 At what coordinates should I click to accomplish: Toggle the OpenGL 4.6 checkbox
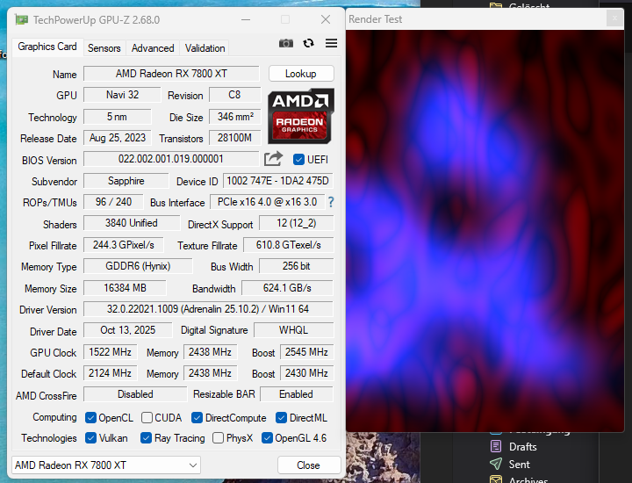tap(267, 438)
